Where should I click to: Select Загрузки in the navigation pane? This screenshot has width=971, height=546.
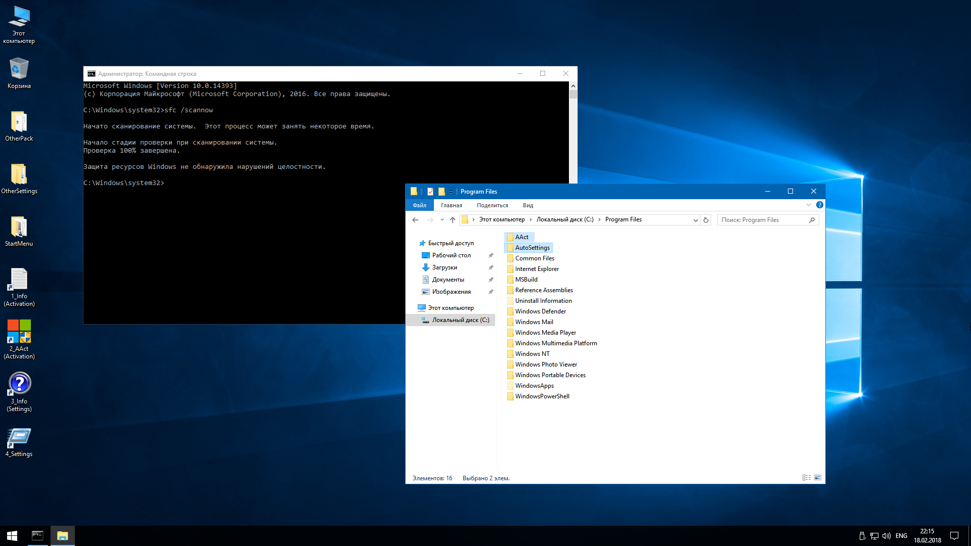tap(444, 267)
